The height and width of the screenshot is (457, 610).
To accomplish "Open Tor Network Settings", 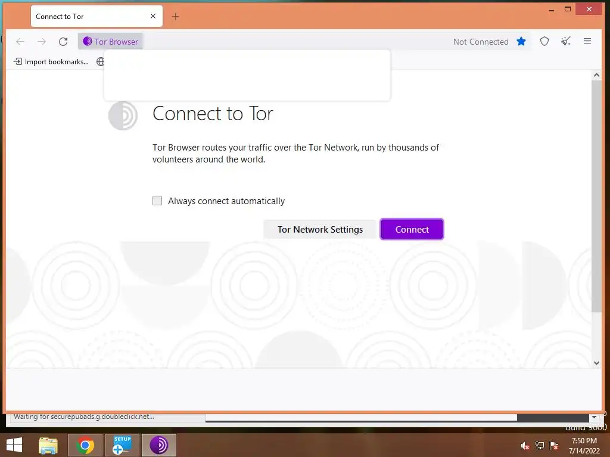I will tap(320, 229).
